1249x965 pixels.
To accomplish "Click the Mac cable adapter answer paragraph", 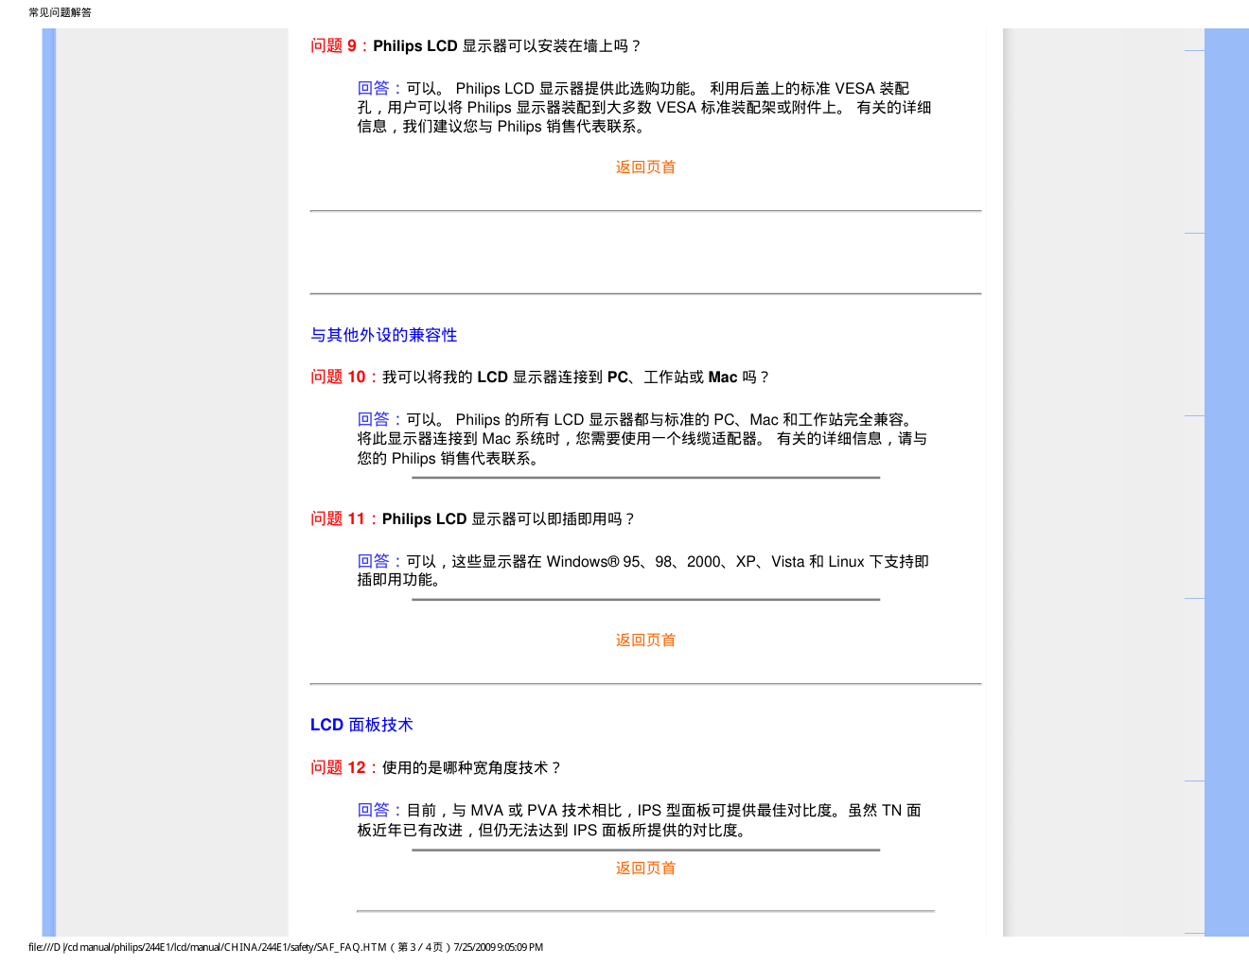I will click(x=642, y=439).
